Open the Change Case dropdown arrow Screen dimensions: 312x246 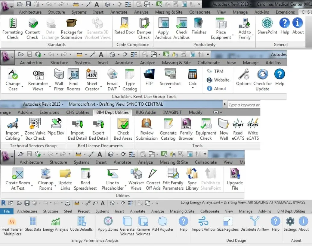pos(22,87)
